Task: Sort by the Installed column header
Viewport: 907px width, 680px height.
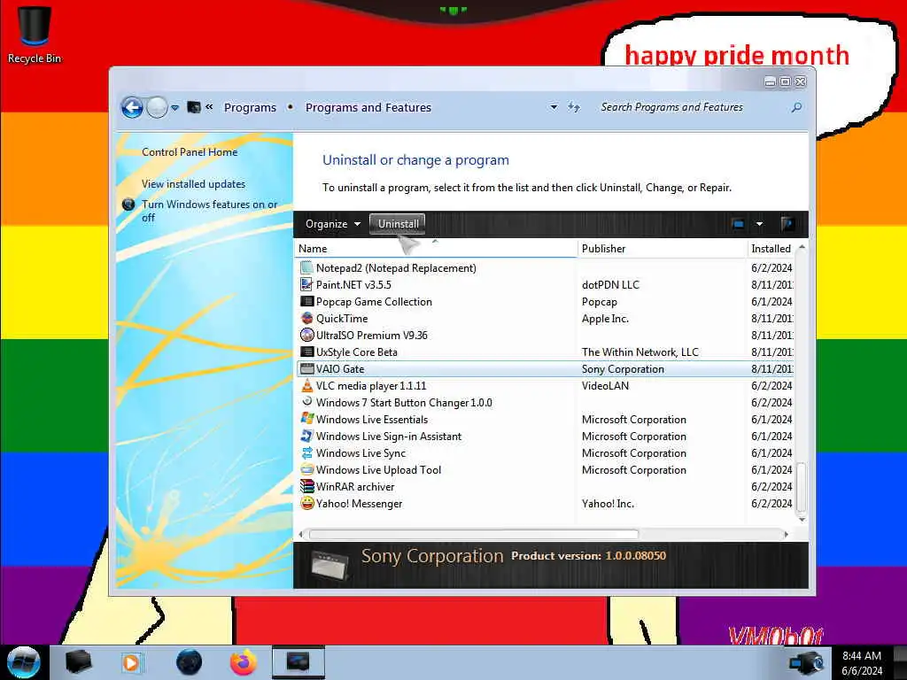Action: pyautogui.click(x=771, y=249)
